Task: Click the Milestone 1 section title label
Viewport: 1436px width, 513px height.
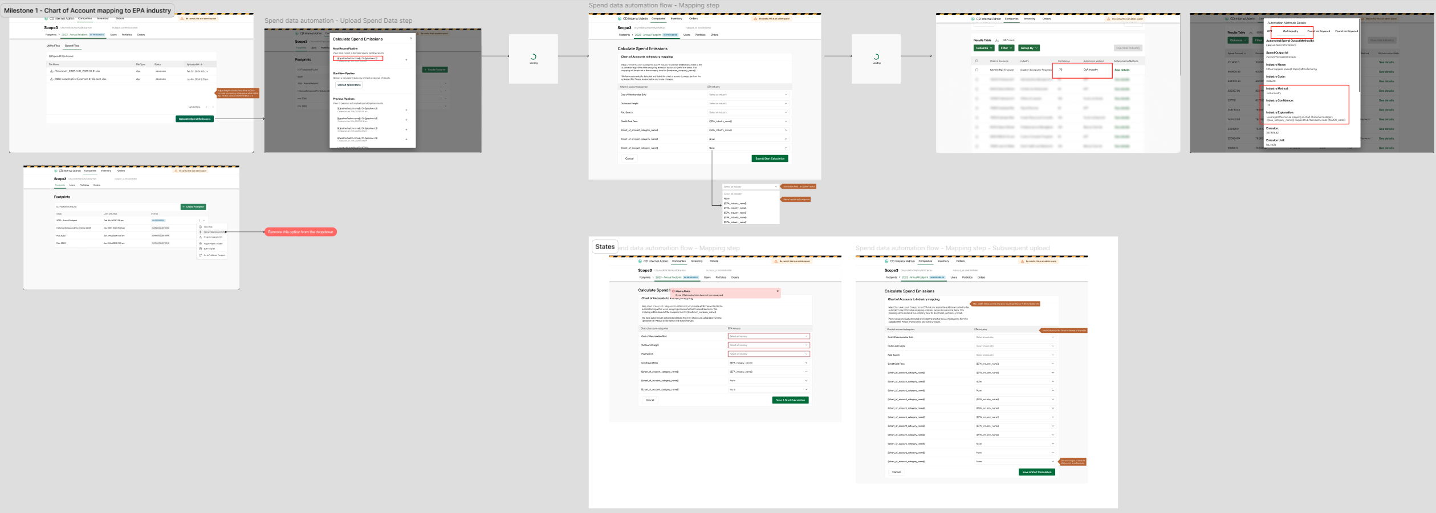Action: [x=87, y=10]
